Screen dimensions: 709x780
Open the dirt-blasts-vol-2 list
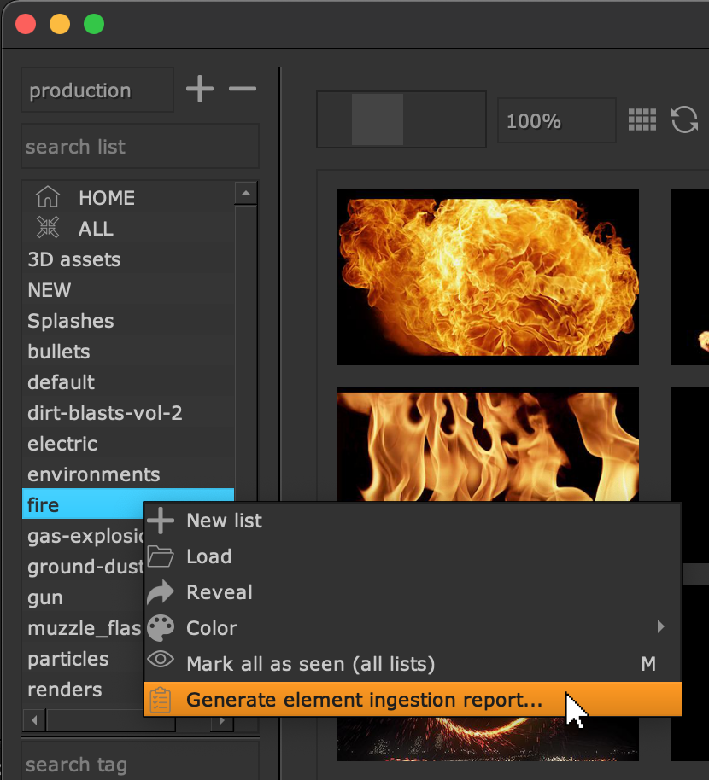[105, 413]
